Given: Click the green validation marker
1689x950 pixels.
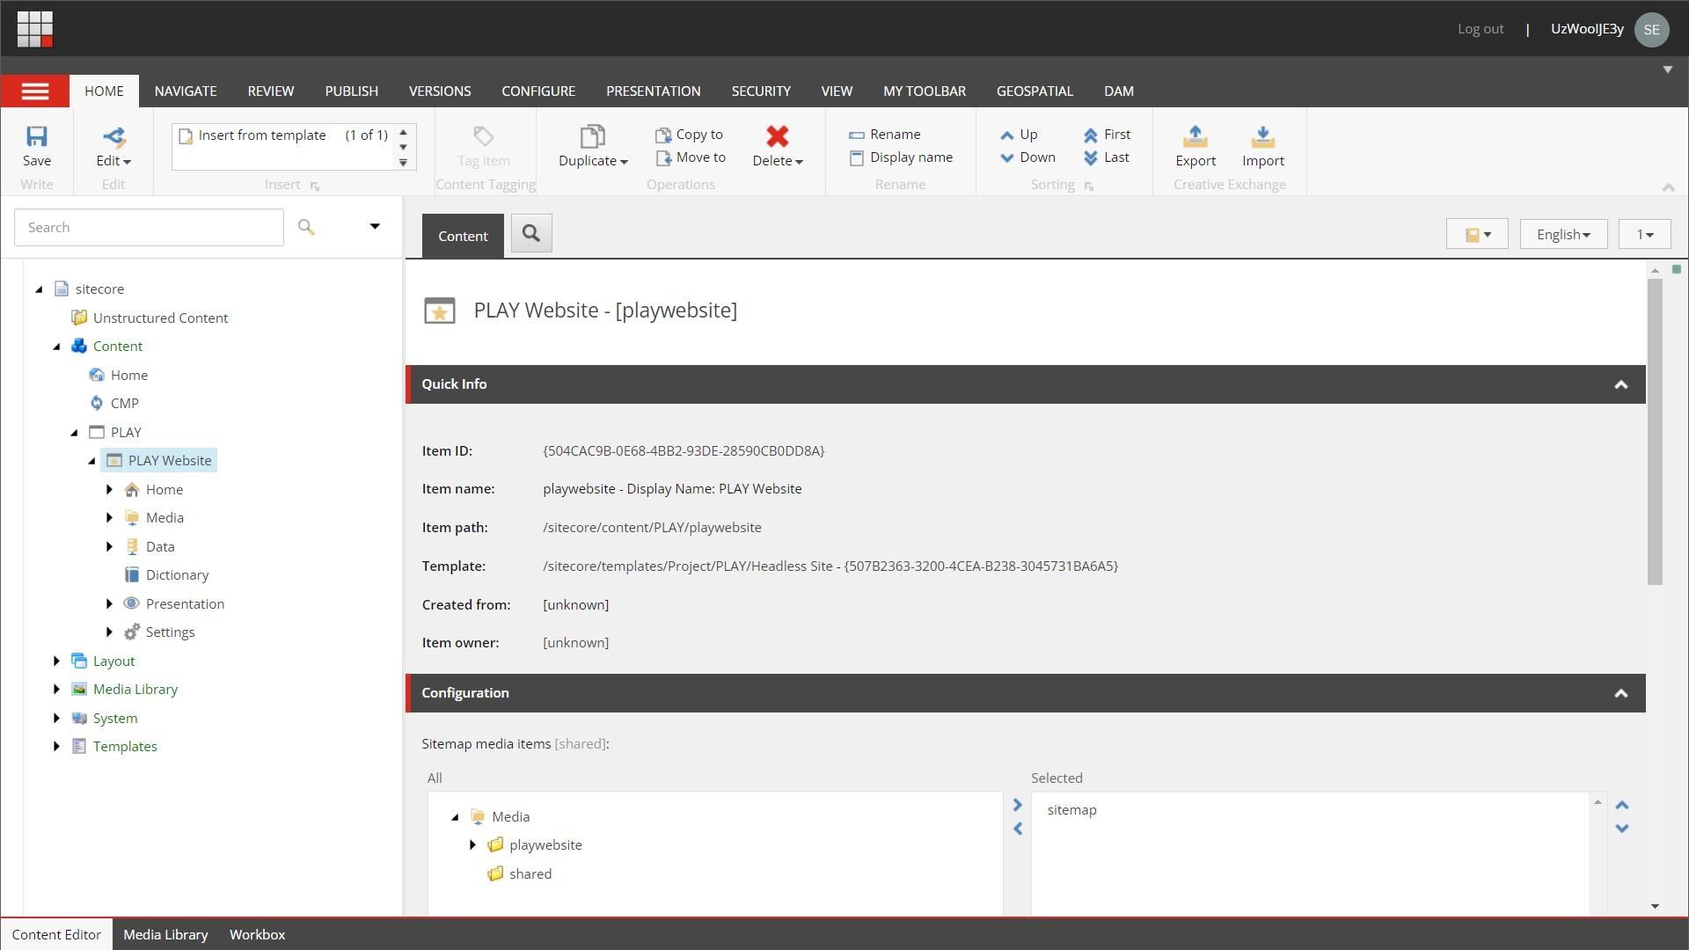Looking at the screenshot, I should click(x=1677, y=269).
